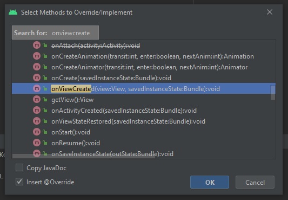
Task: Click the green lock icon beside getView()
Action: pyautogui.click(x=45, y=99)
